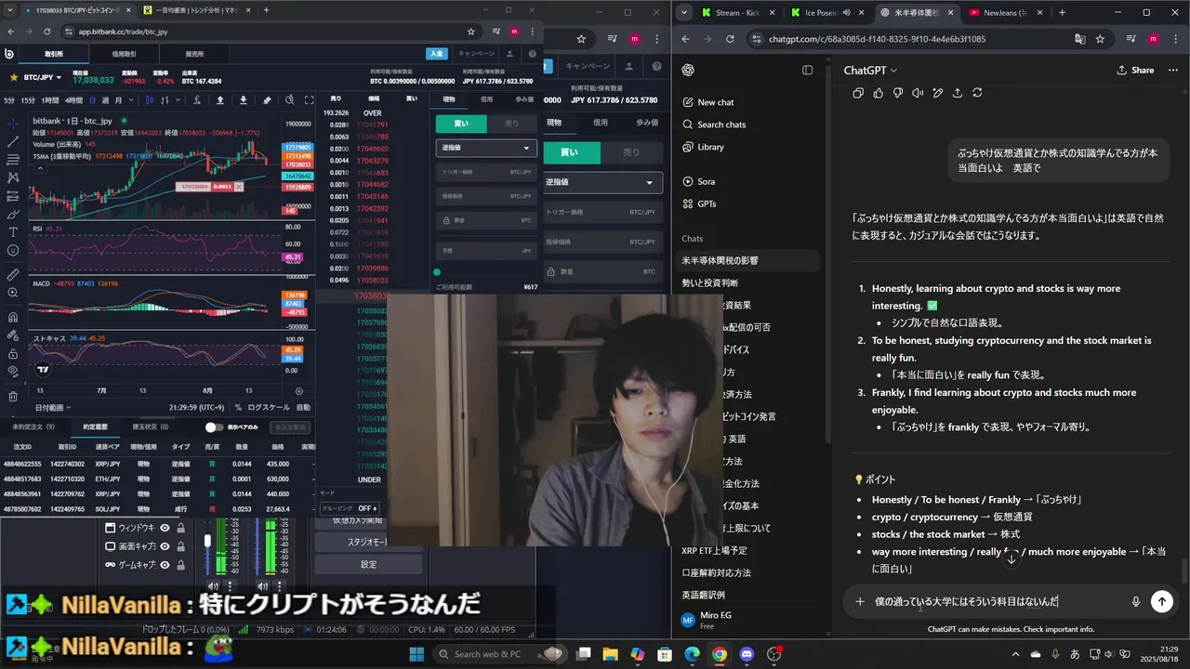Screen dimensions: 1190x669
Task: Open ChatGPT three-dot more options
Action: tap(1172, 70)
